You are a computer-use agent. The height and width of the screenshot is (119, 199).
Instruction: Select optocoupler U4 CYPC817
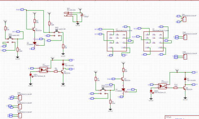(163, 86)
